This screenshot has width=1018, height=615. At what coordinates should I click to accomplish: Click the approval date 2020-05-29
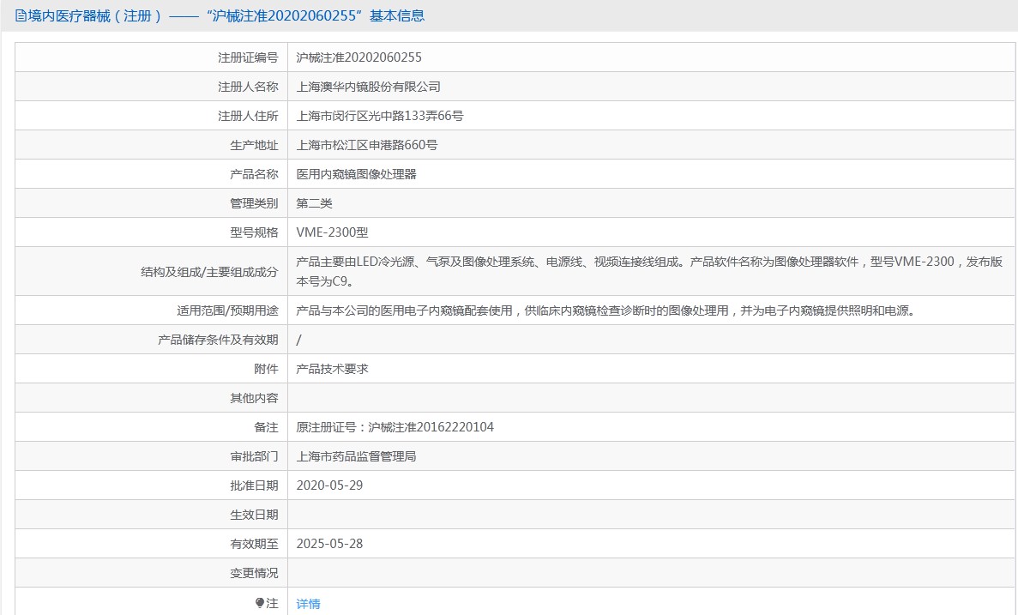coord(329,485)
